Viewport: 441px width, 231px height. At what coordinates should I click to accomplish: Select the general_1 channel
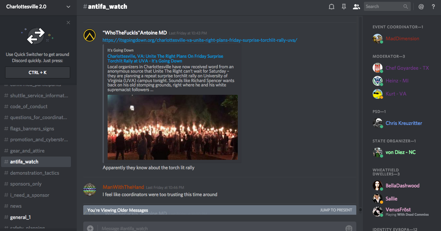pos(20,217)
